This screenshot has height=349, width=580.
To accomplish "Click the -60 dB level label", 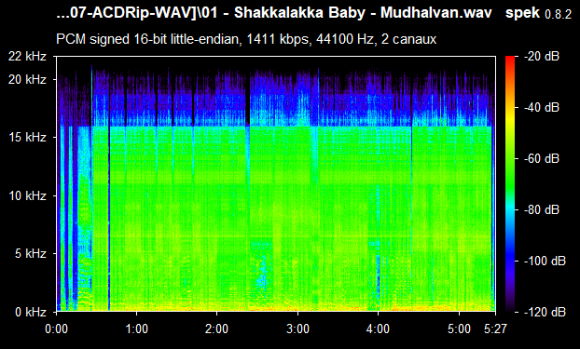I will [542, 159].
